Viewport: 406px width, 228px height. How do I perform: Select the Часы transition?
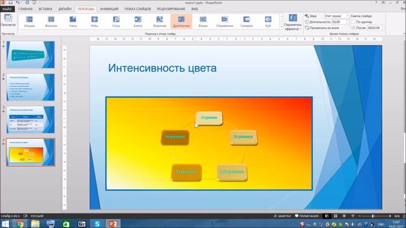click(73, 22)
